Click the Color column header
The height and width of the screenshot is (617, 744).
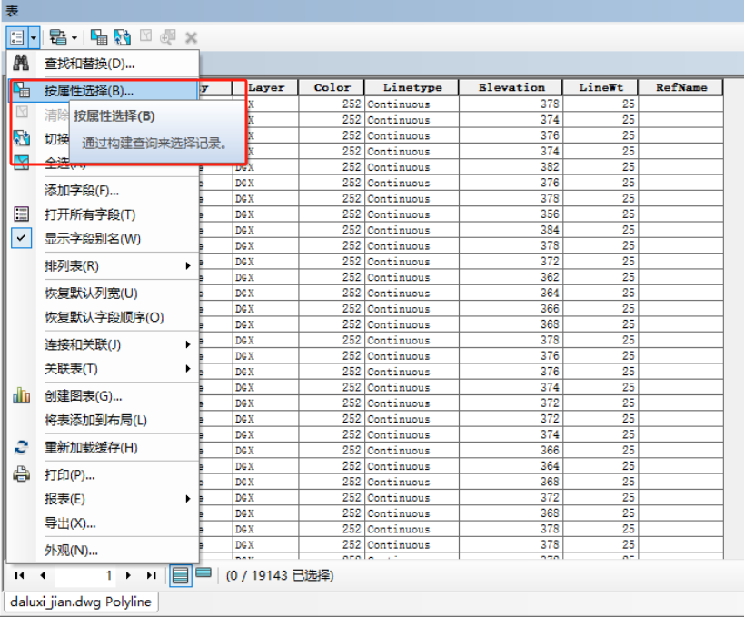[332, 87]
